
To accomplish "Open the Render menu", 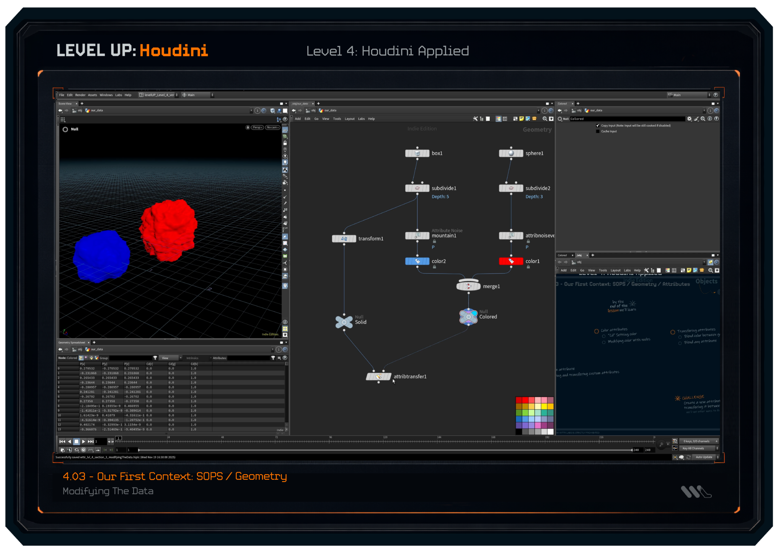I will (x=80, y=95).
